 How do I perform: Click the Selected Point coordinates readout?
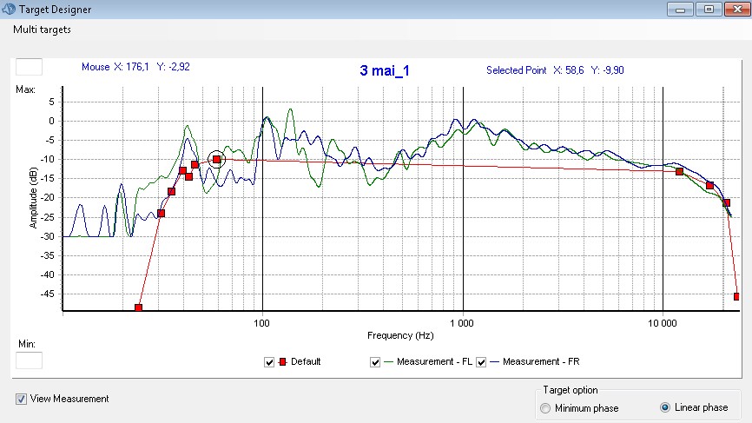[x=555, y=70]
